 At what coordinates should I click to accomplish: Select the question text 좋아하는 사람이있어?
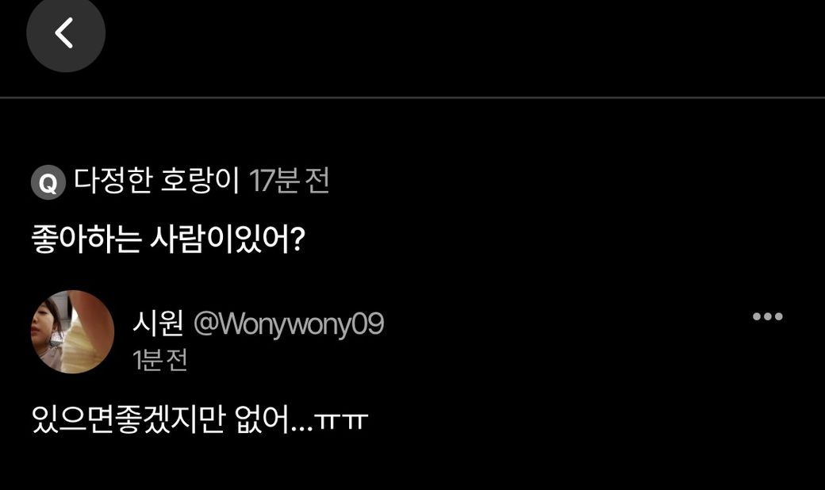[168, 239]
